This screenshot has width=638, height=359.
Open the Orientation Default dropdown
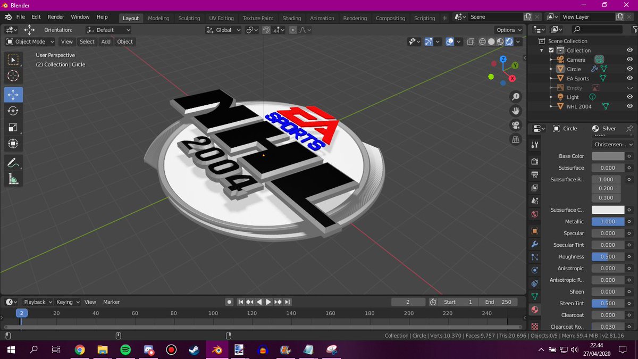point(108,30)
